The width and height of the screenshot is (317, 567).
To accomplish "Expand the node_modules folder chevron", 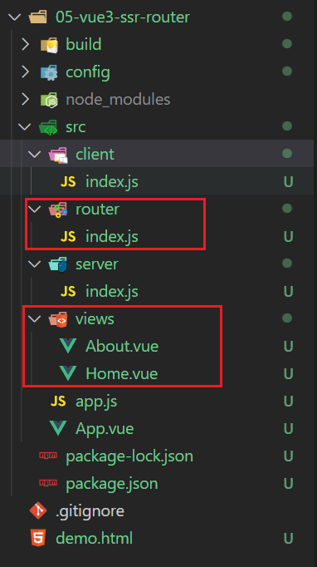I will (x=25, y=100).
